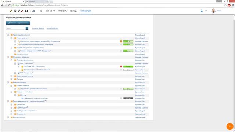235x132 pixels.
Task: Click grey status marker on "Запуск новой" row
Action: tap(121, 89)
